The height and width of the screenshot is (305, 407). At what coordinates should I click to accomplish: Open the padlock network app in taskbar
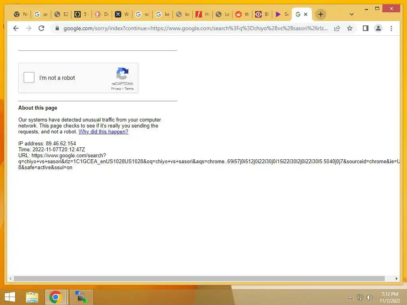pyautogui.click(x=81, y=297)
